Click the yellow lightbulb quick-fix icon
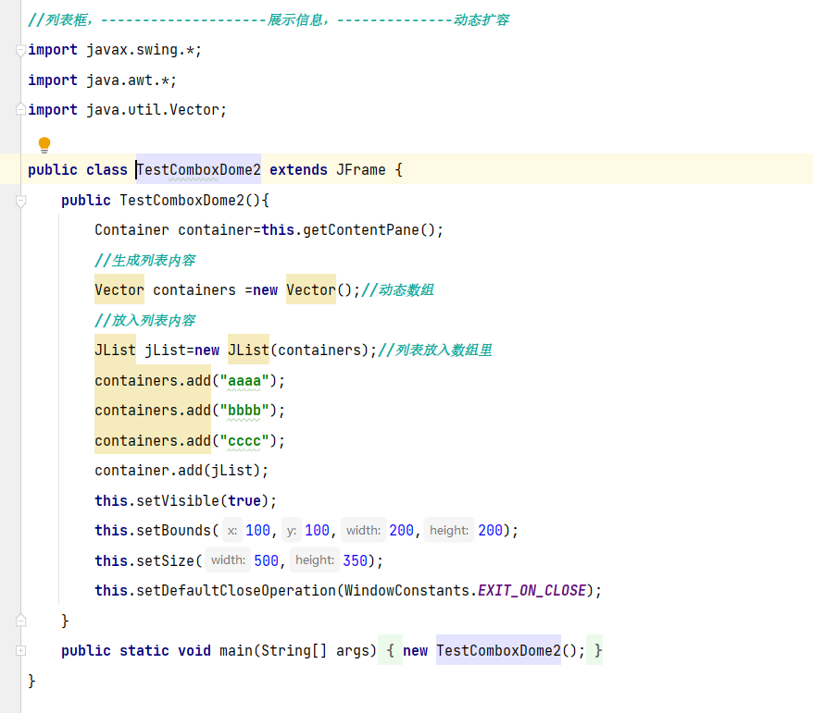 pyautogui.click(x=44, y=144)
